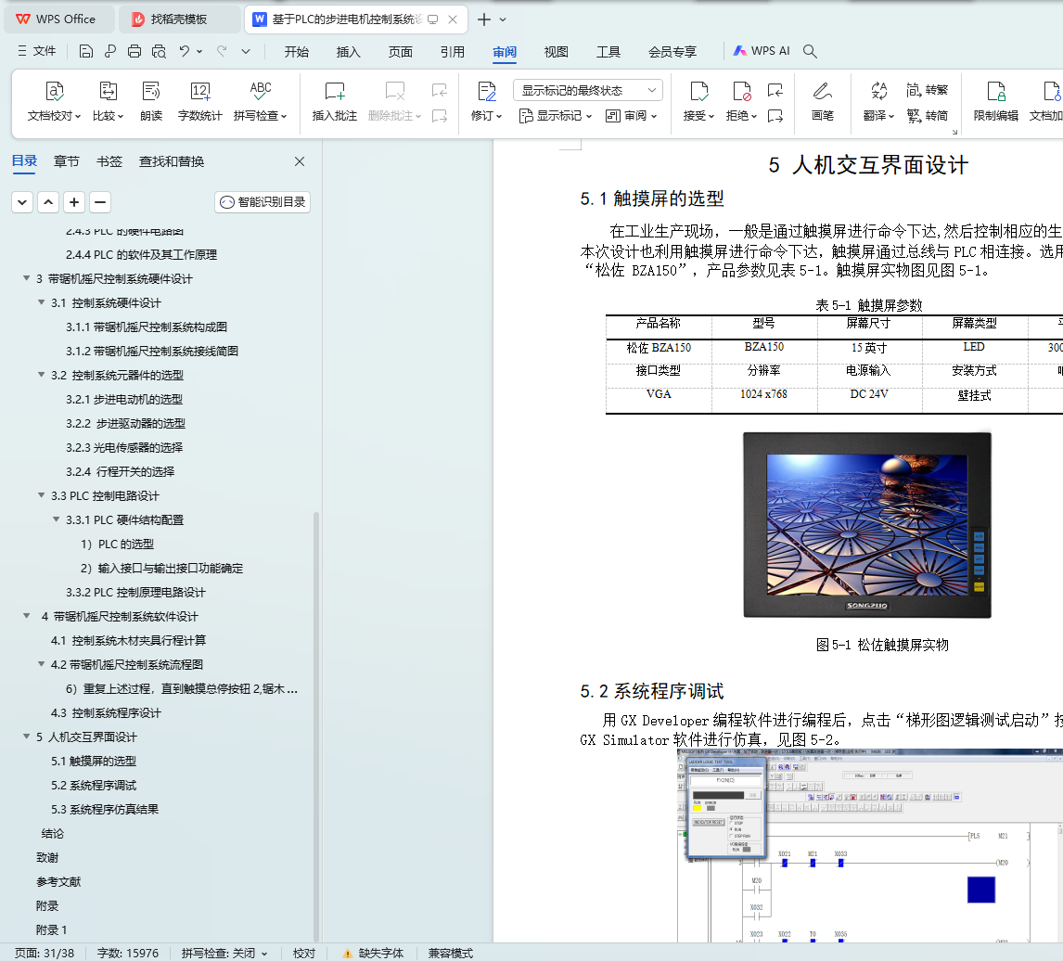Open the 显示标记 dropdown

click(x=556, y=116)
